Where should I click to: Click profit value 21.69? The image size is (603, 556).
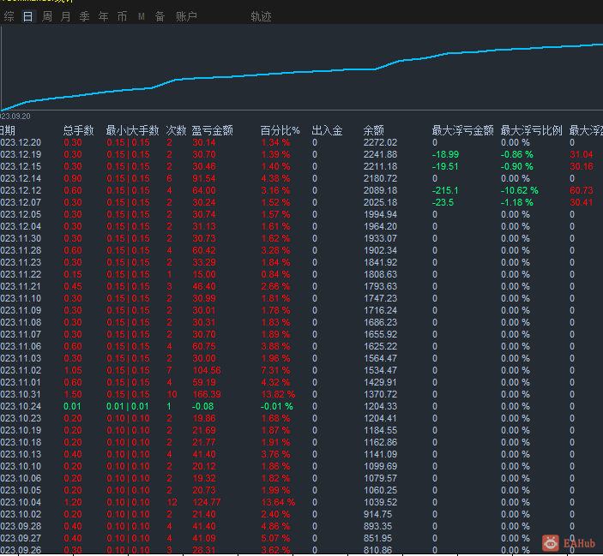click(204, 430)
